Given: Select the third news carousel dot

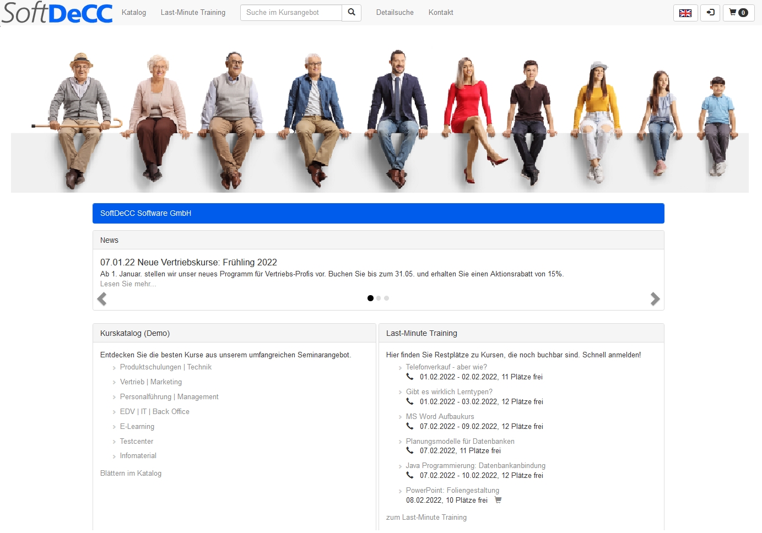Looking at the screenshot, I should point(387,298).
